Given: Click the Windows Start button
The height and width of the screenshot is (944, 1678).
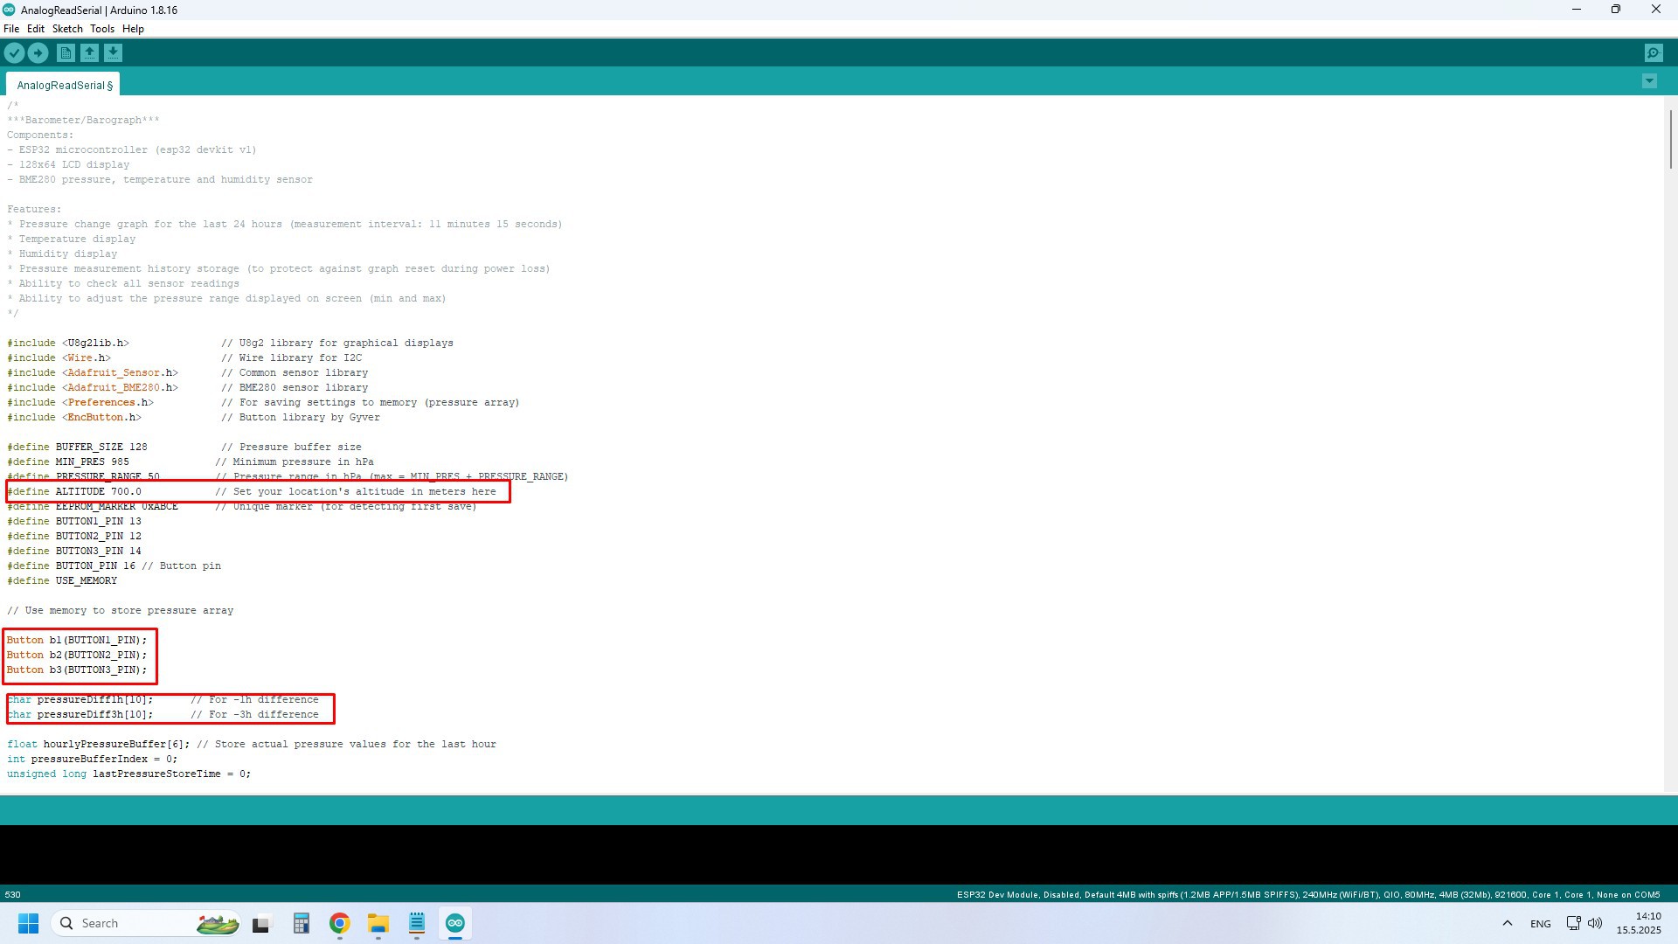Looking at the screenshot, I should 28,923.
